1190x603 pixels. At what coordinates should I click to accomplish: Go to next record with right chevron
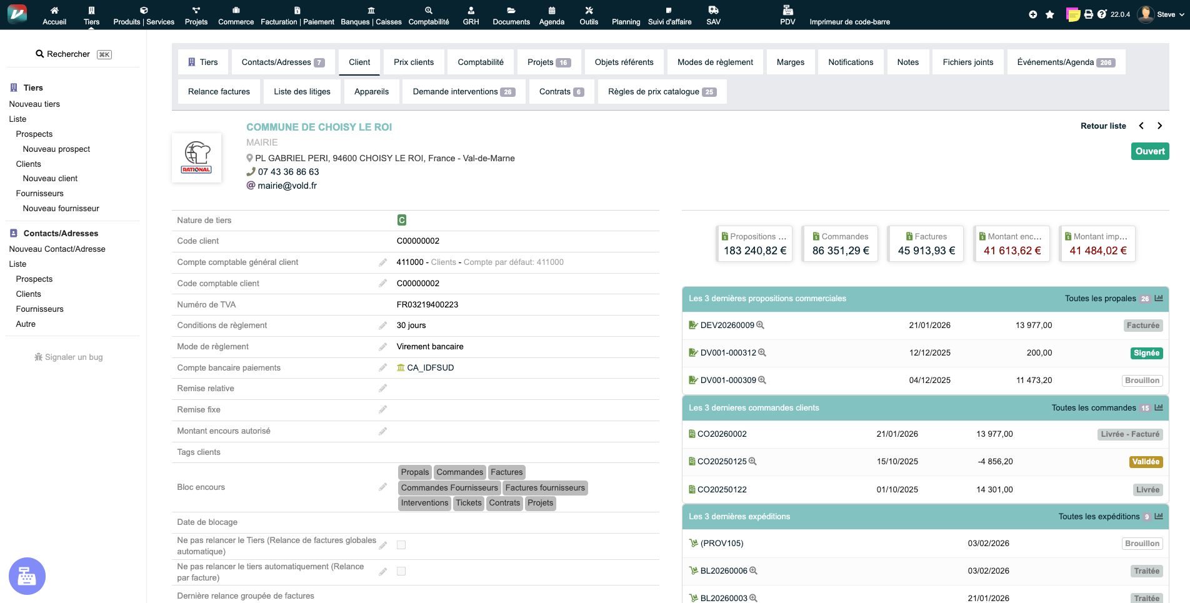[x=1160, y=126]
